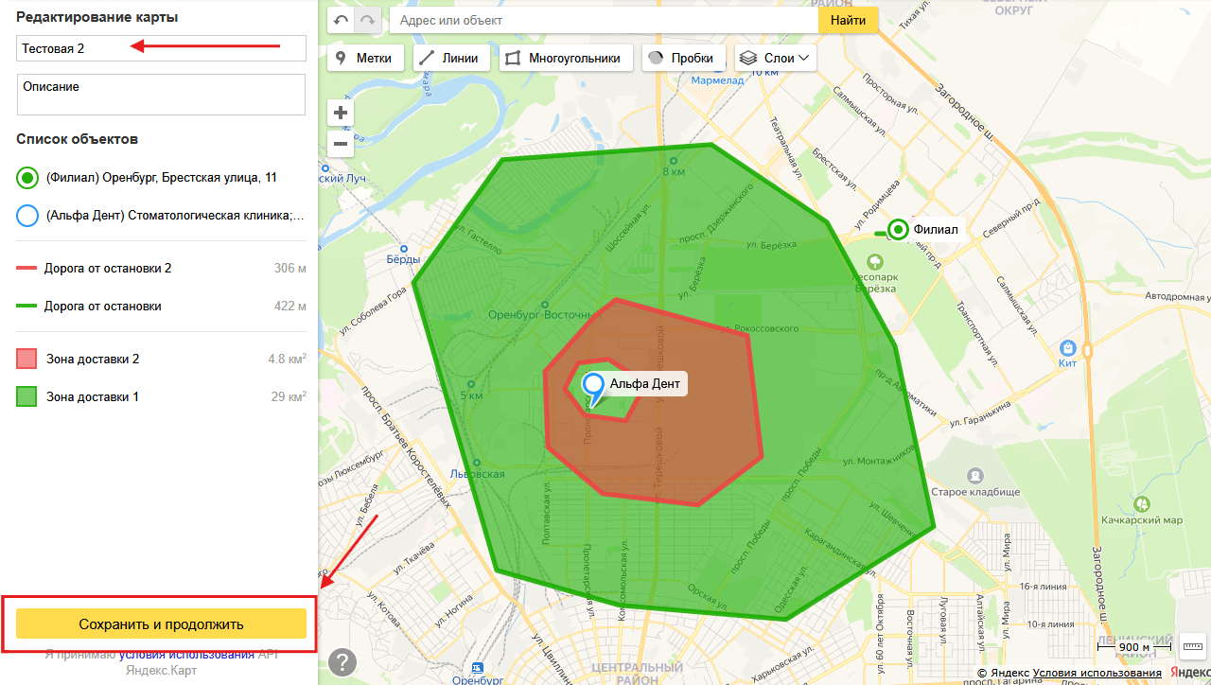
Task: Click the Качкарский мар park icon
Action: (1142, 504)
